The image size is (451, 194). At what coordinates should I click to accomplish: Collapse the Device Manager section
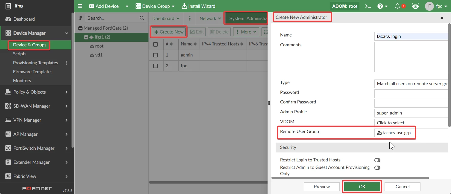click(x=66, y=33)
